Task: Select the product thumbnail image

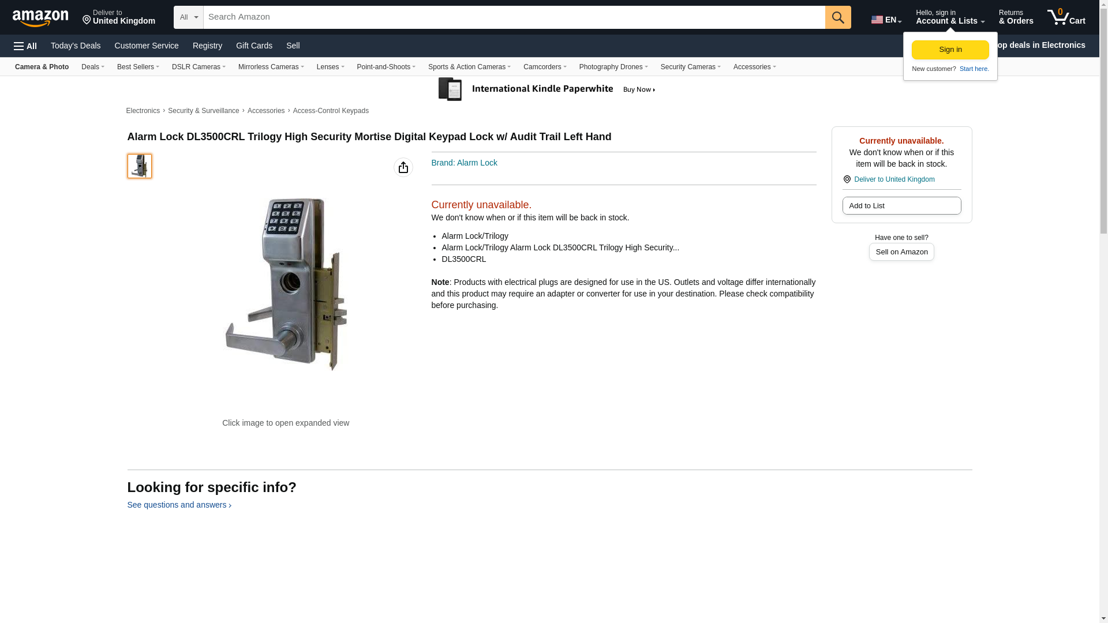Action: tap(140, 166)
